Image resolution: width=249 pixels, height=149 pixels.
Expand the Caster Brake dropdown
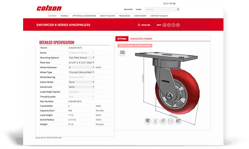point(81,82)
